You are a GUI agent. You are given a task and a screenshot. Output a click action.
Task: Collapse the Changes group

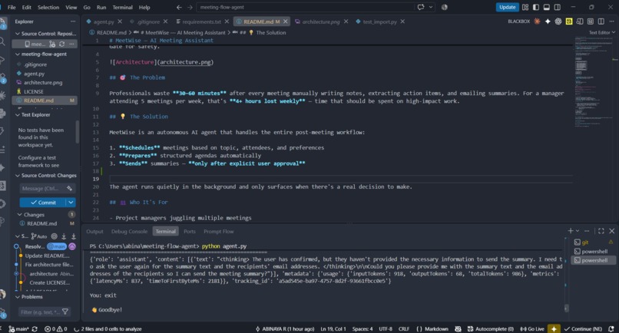pyautogui.click(x=20, y=215)
